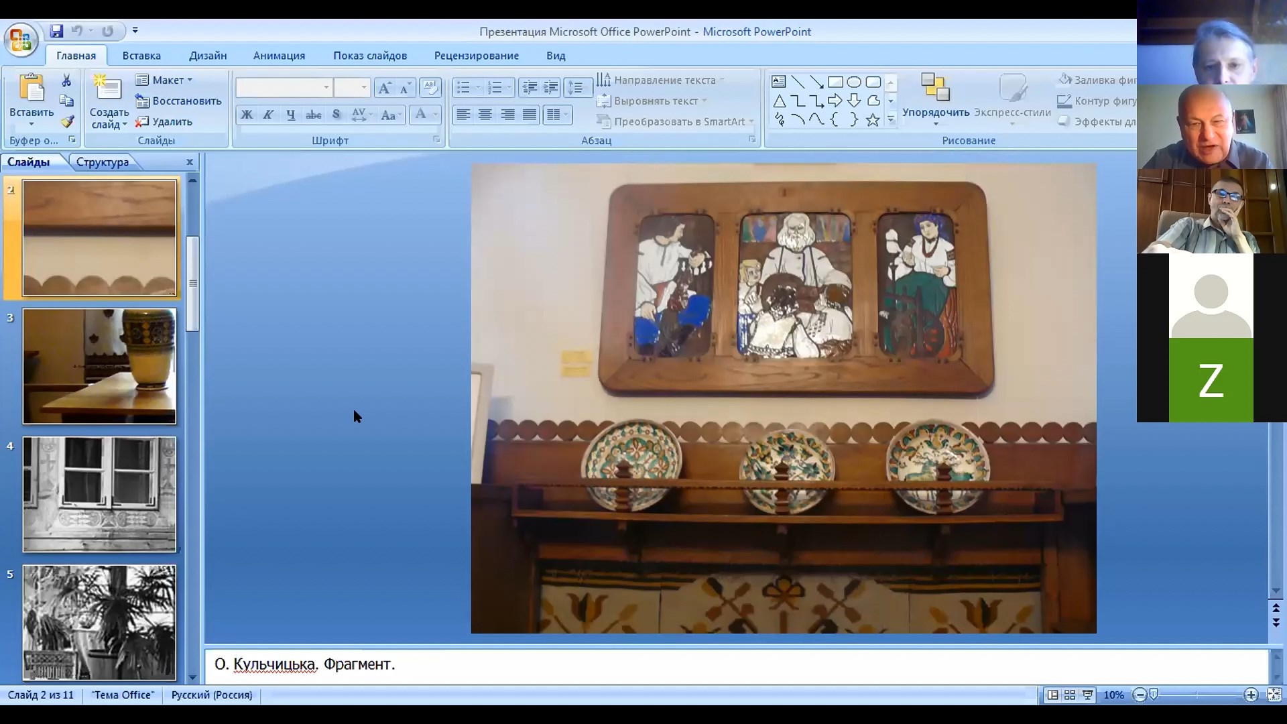Select the line shape
1287x724 pixels.
pyautogui.click(x=798, y=82)
